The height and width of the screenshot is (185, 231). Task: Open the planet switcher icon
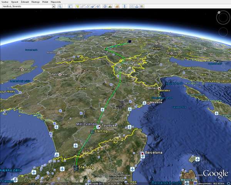click(117, 6)
